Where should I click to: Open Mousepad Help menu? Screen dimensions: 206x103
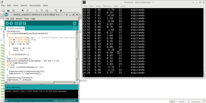(45, 6)
